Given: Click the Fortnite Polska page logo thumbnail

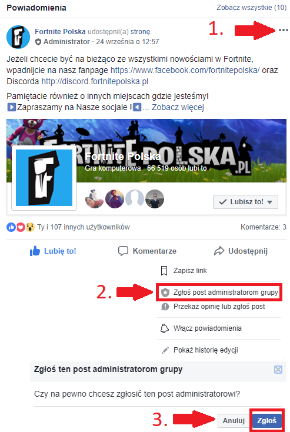Looking at the screenshot, I should pos(44,178).
